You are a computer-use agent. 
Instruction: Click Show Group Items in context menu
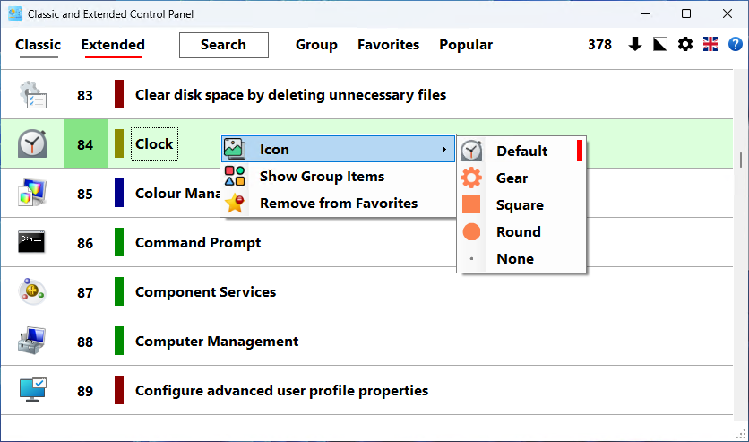[x=338, y=177]
